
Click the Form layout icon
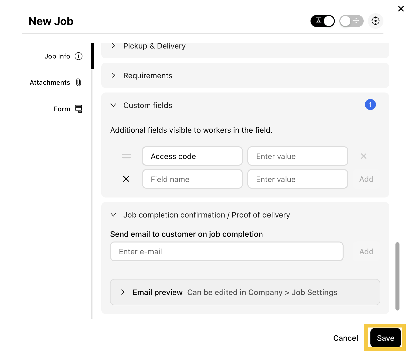point(79,109)
